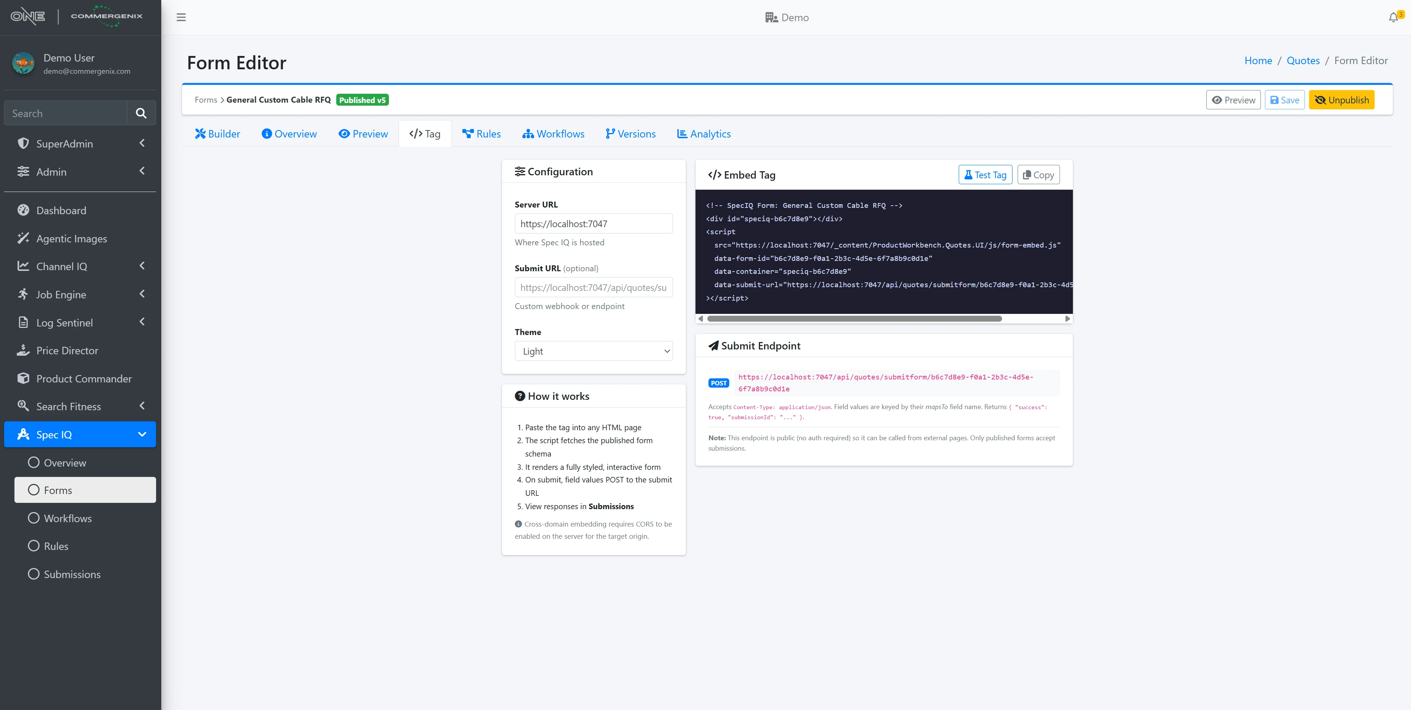
Task: Click the Agentic Images wand icon
Action: pos(23,238)
